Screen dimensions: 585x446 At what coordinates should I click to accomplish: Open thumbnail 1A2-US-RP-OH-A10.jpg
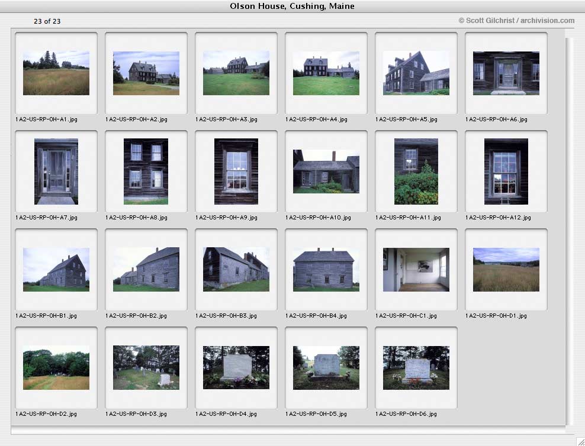tap(326, 172)
